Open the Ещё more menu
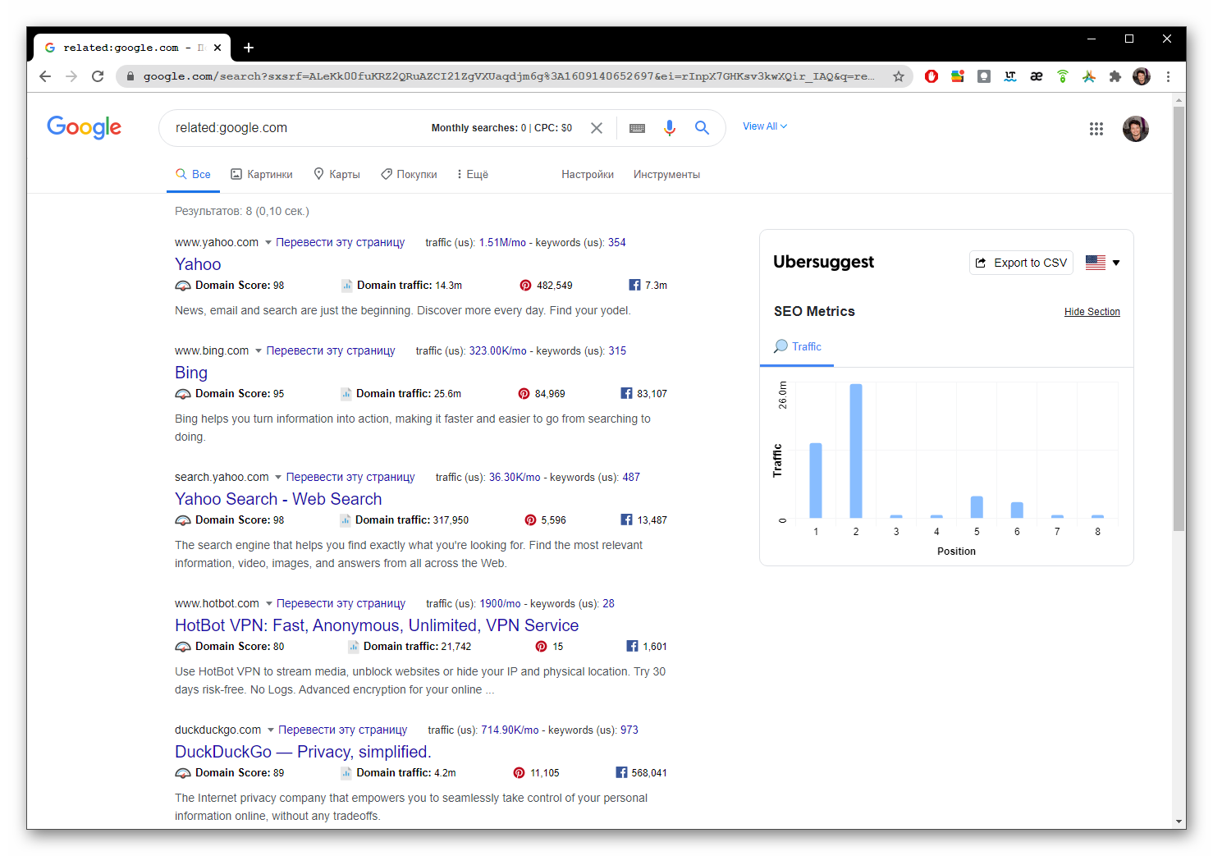Screen dimensions: 1213x856 pos(473,175)
